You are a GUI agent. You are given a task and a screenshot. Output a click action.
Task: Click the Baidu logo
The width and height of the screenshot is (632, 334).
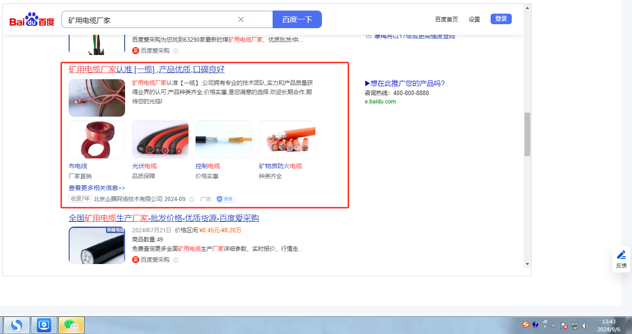(32, 20)
